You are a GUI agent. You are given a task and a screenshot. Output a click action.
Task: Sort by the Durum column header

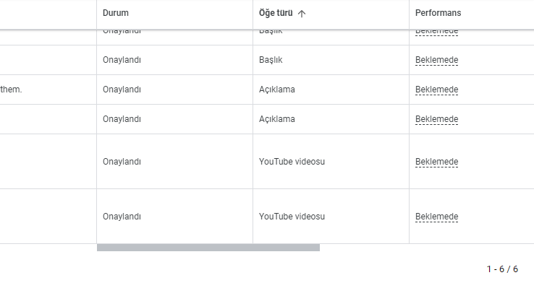pyautogui.click(x=116, y=13)
